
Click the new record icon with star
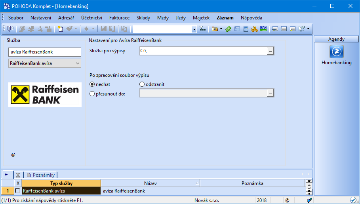point(60,29)
